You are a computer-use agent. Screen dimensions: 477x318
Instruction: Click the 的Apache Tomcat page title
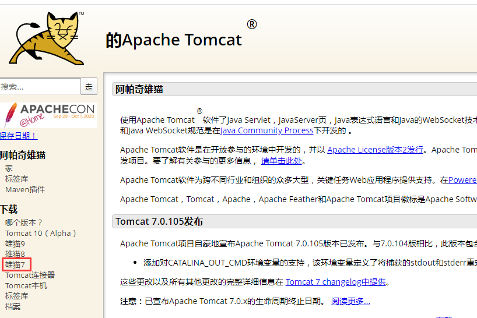[x=174, y=40]
